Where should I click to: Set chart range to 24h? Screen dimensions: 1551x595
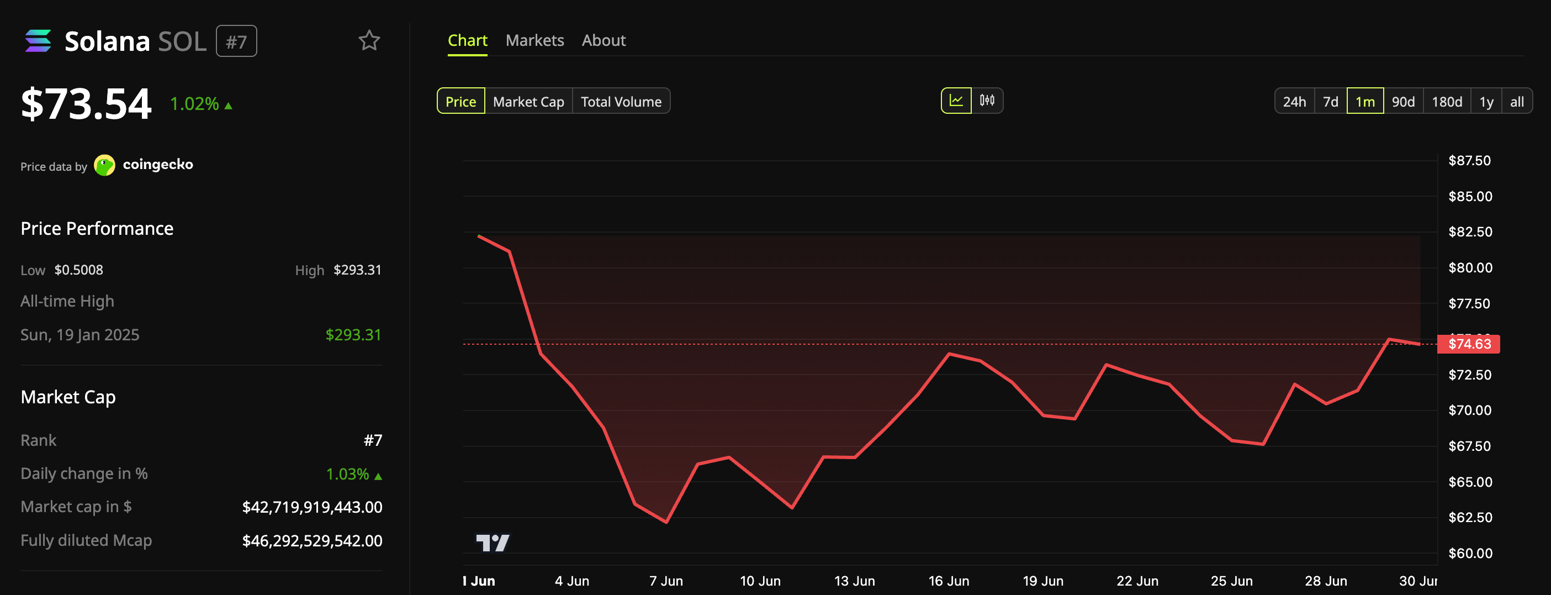(x=1294, y=101)
